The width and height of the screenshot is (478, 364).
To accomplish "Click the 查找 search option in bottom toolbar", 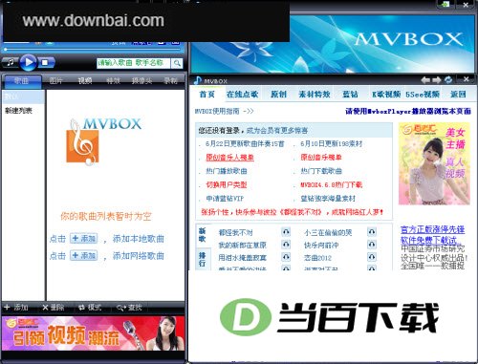I will (129, 308).
